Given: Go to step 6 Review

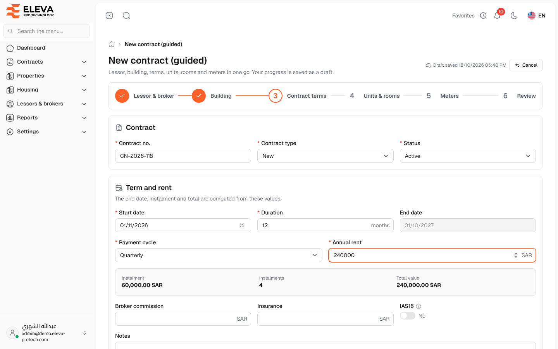Looking at the screenshot, I should pyautogui.click(x=519, y=96).
